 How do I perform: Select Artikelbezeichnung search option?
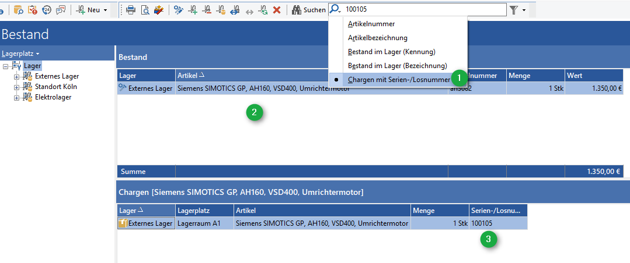coord(398,38)
